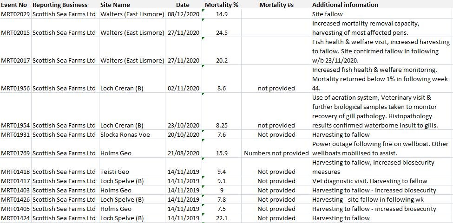This screenshot has width=453, height=223.
Task: Select event cell MRT01956
Action: pyautogui.click(x=15, y=88)
